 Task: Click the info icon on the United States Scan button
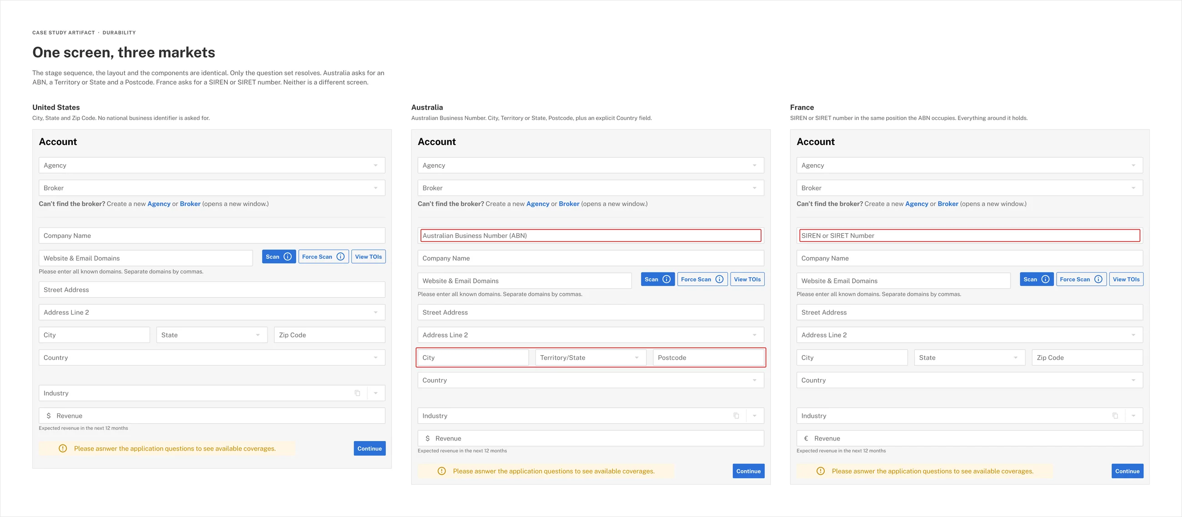click(x=288, y=257)
